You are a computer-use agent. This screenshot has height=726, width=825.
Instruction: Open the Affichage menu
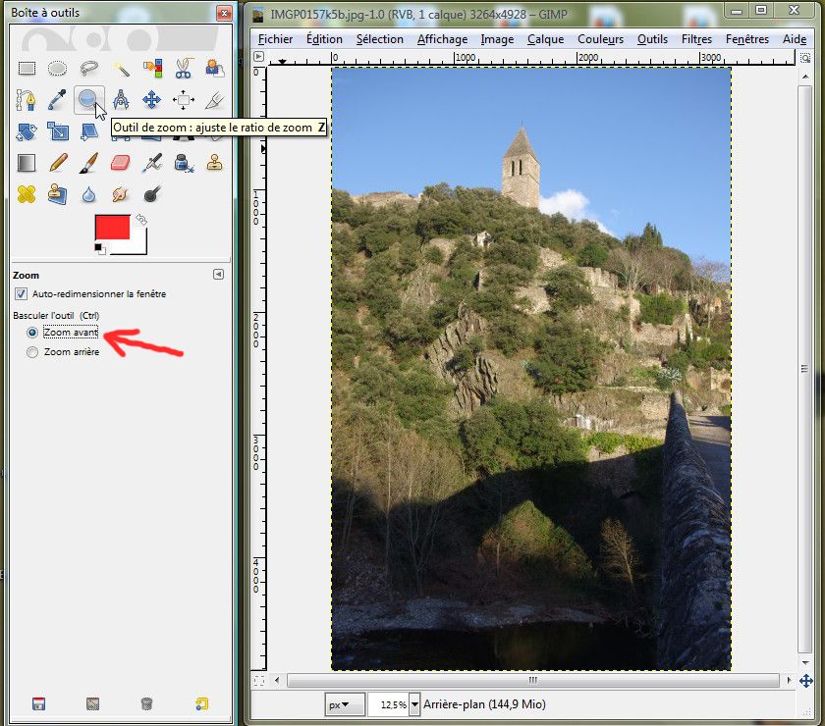tap(443, 39)
